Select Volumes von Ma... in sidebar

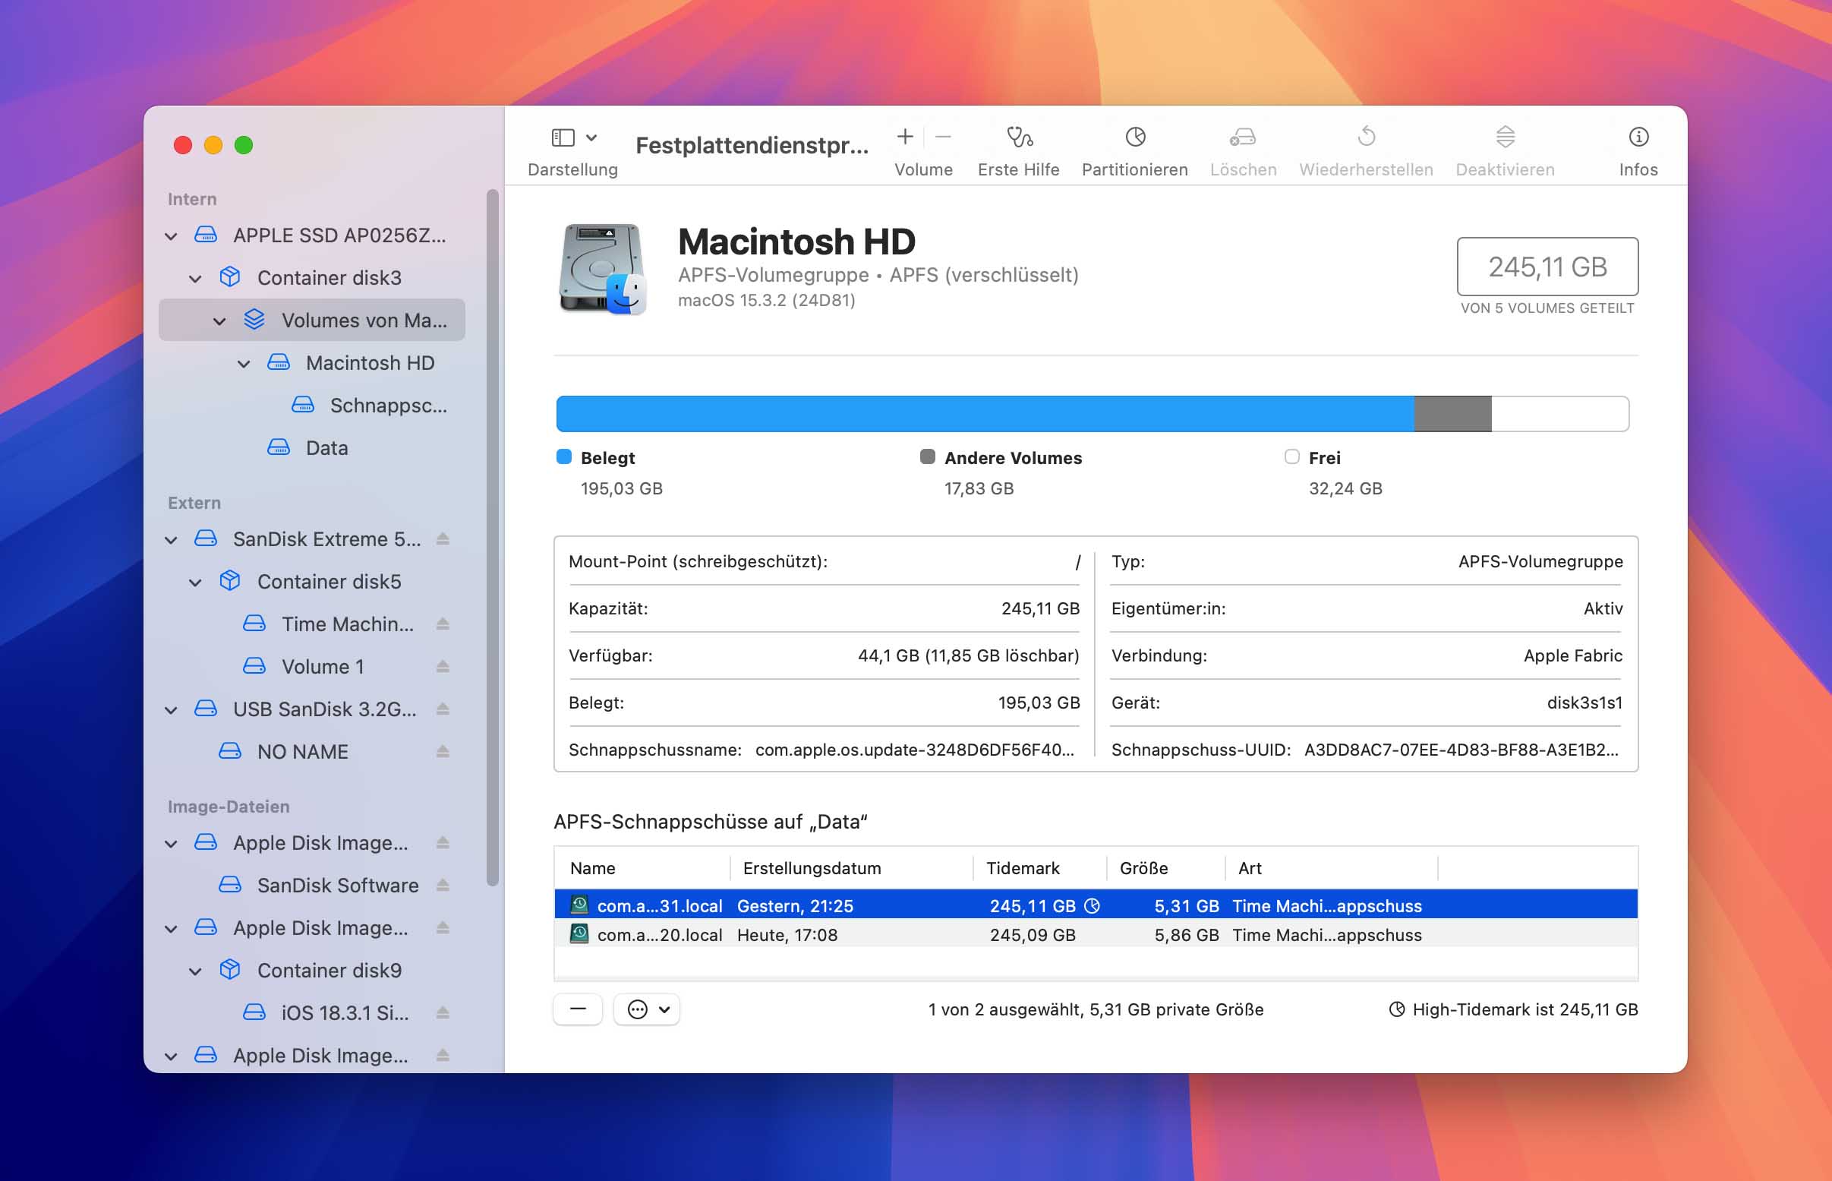(311, 320)
